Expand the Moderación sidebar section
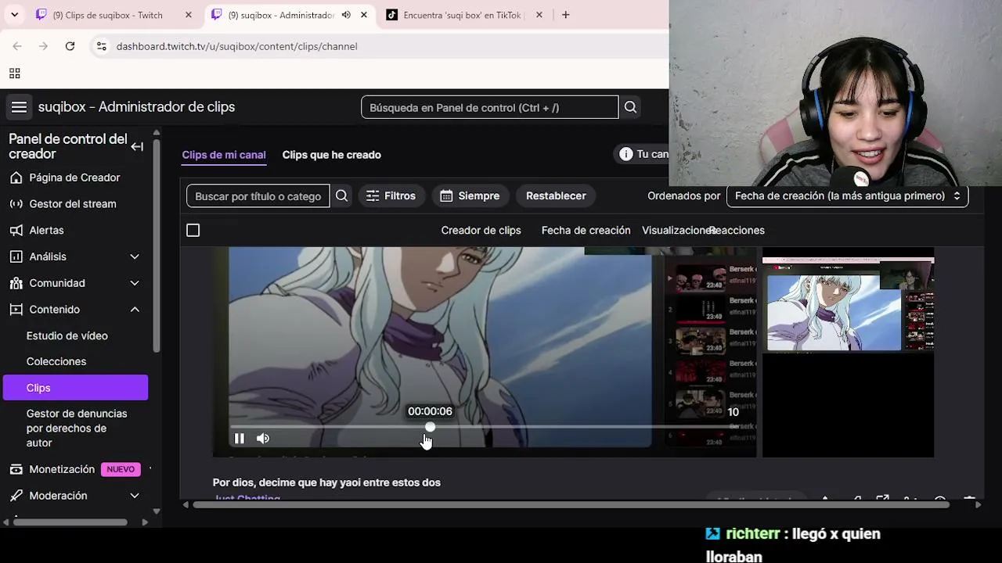1002x563 pixels. point(135,496)
